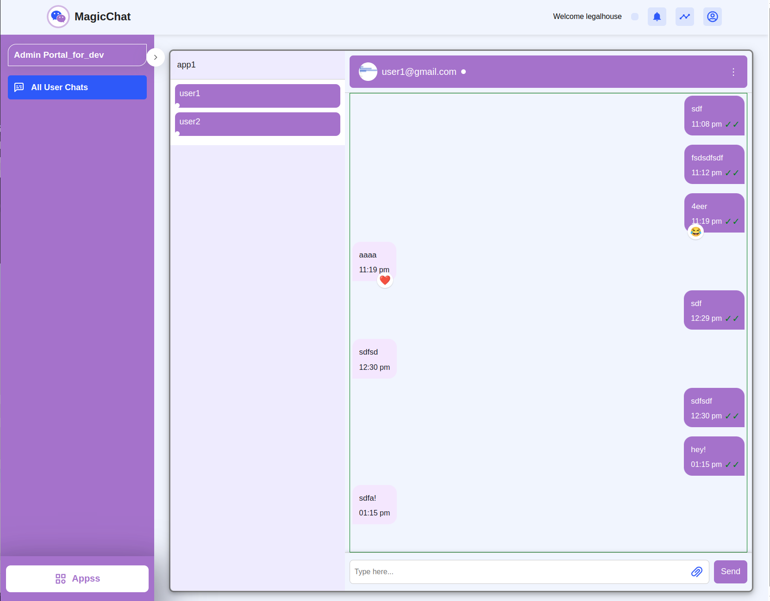
Task: Click the Appss button
Action: [77, 579]
